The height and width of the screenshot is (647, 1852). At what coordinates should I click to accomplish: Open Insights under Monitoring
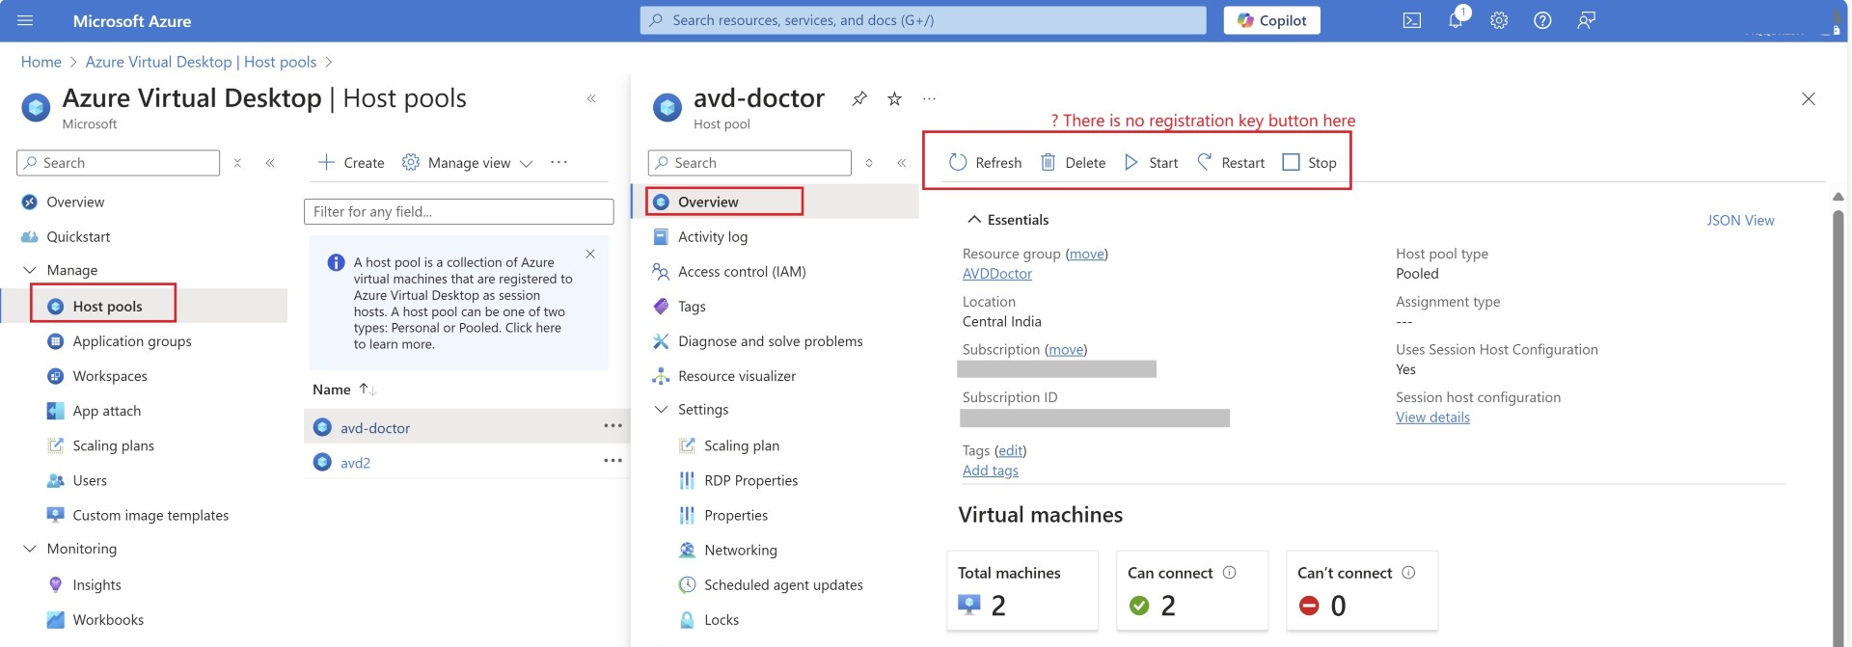[96, 584]
